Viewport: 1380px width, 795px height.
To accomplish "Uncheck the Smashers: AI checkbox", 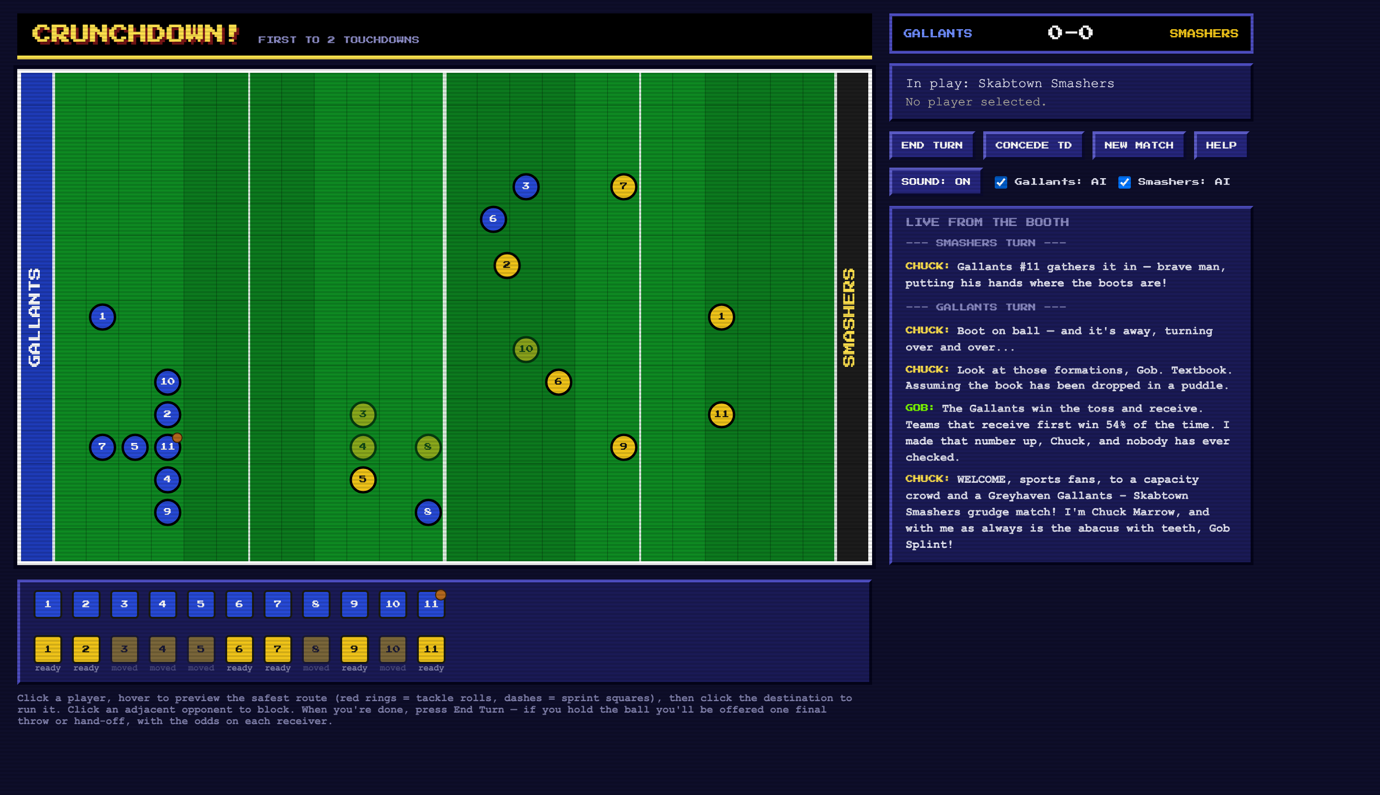I will pyautogui.click(x=1124, y=182).
